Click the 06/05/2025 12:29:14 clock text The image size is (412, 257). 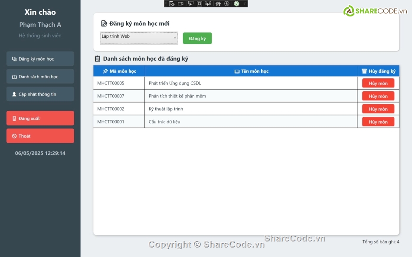click(40, 153)
